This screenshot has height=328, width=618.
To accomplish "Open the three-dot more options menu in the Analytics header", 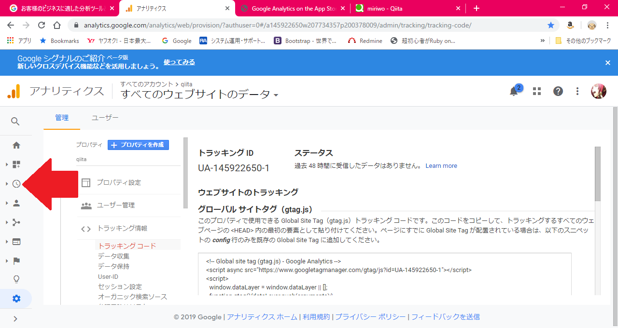I will [x=577, y=91].
